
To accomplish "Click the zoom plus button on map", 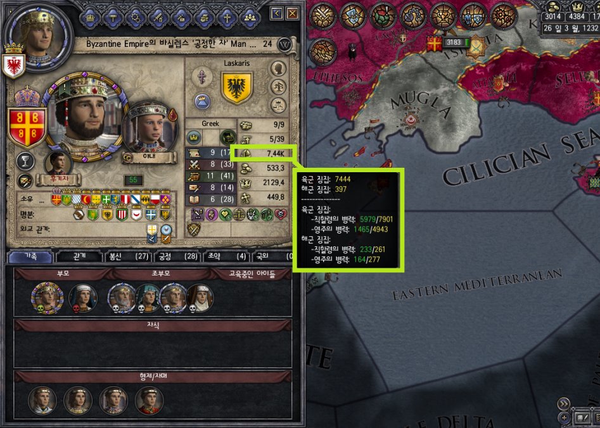I will pyautogui.click(x=564, y=417).
